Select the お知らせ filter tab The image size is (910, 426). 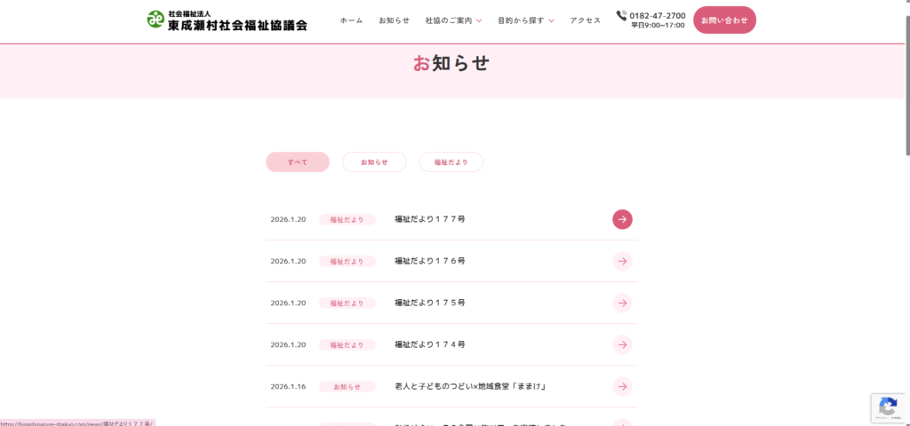pos(374,162)
